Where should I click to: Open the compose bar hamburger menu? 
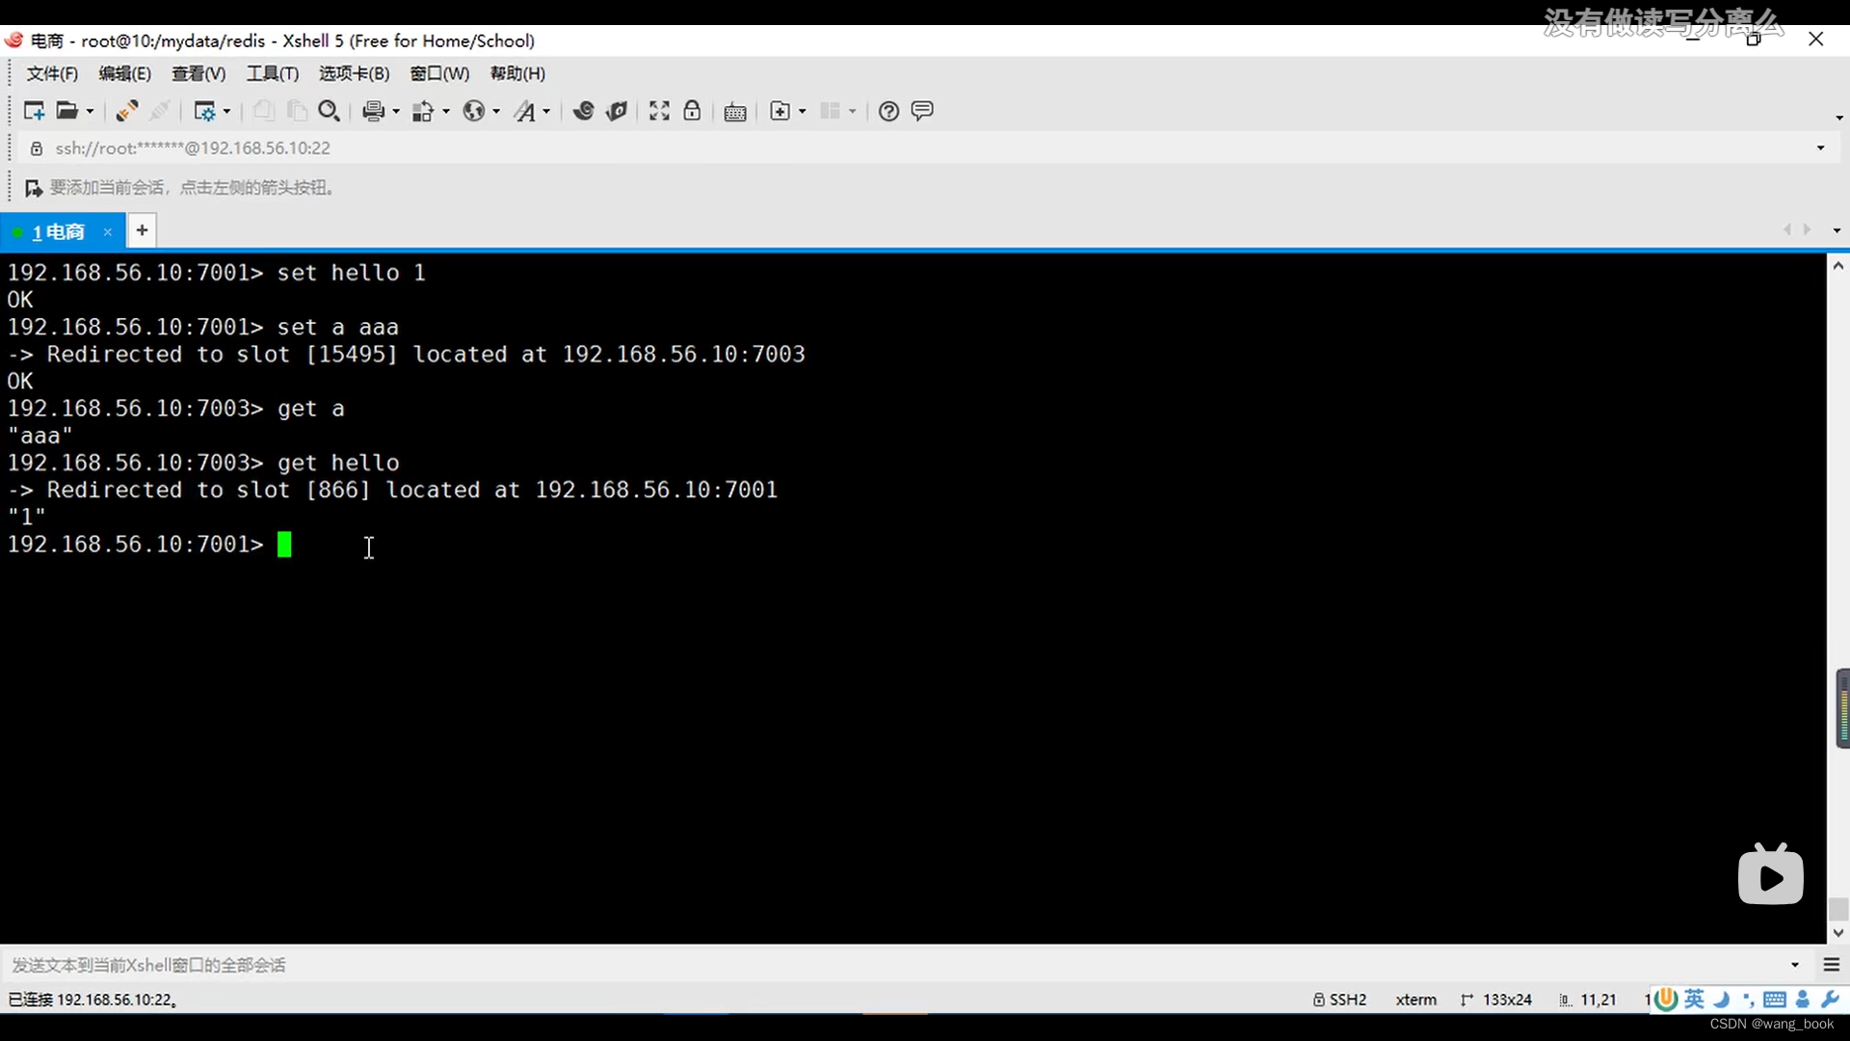pos(1832,965)
